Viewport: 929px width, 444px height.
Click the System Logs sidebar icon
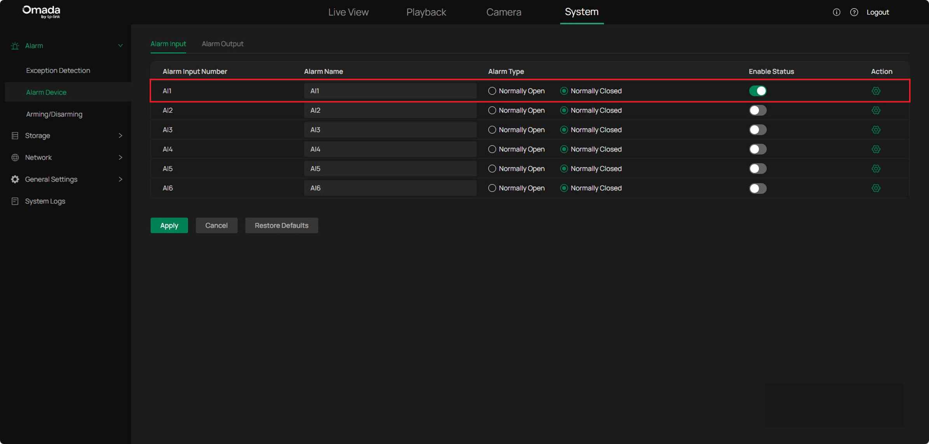click(15, 201)
